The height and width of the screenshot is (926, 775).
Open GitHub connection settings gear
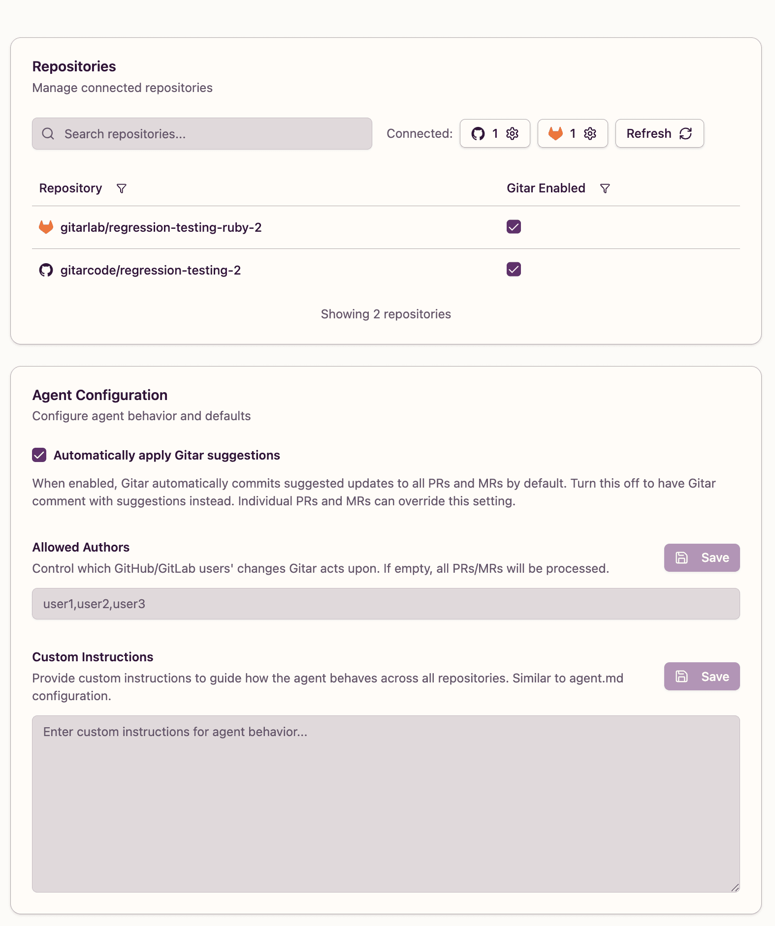(512, 133)
